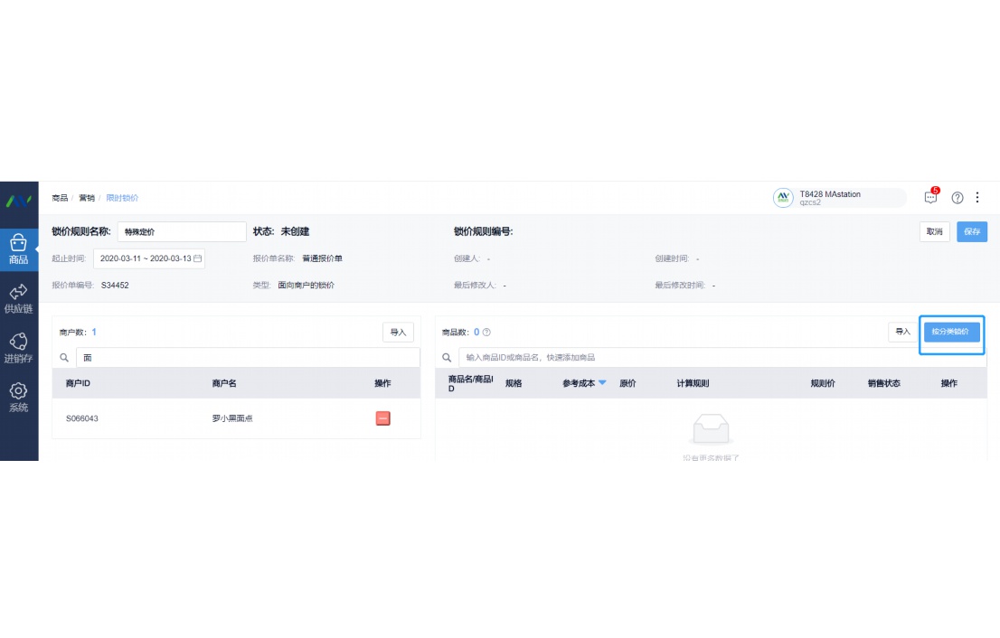Click the 按分类锁价 button

(951, 332)
